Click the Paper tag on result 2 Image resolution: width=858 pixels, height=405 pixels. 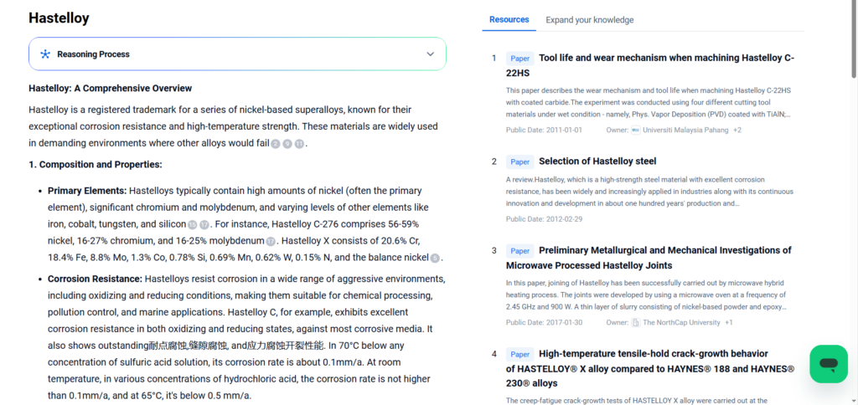(520, 161)
